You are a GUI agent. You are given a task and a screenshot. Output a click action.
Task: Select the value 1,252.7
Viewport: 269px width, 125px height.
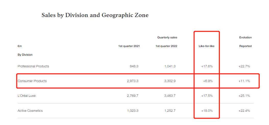click(x=170, y=111)
